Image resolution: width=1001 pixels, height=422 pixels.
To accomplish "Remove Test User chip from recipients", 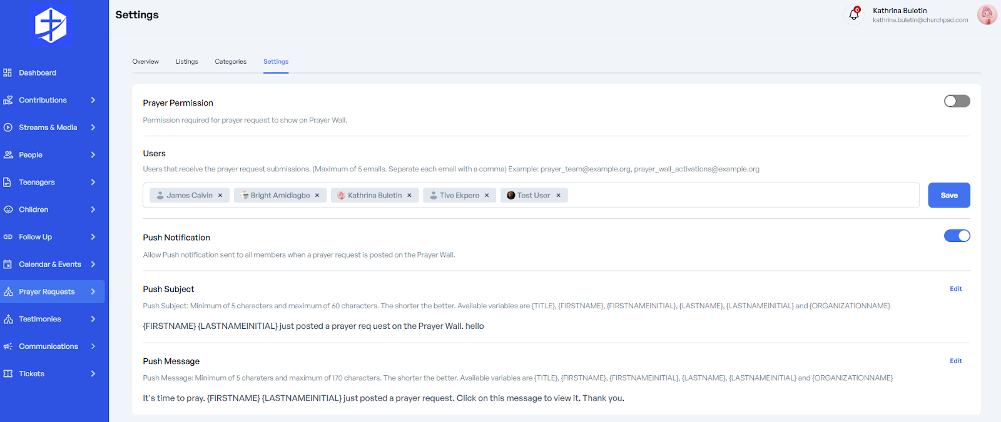I will coord(559,196).
